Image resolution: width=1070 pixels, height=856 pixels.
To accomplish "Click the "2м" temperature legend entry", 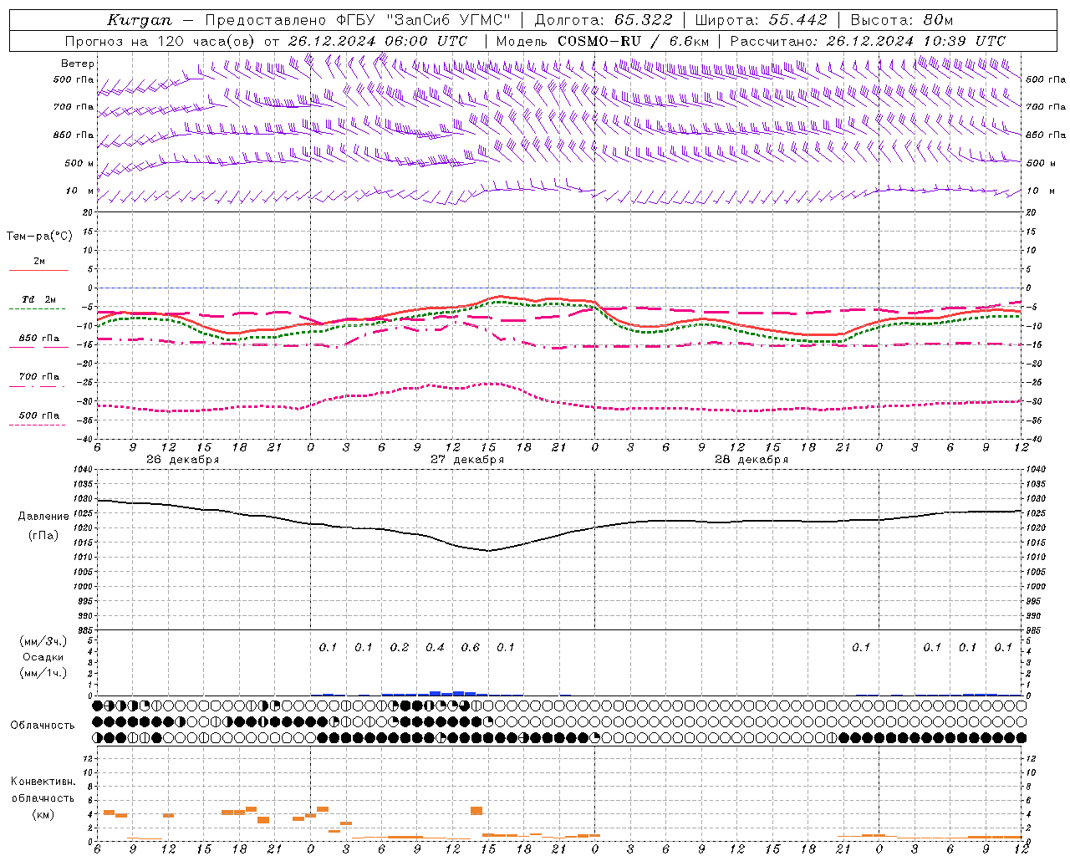I will 39,262.
